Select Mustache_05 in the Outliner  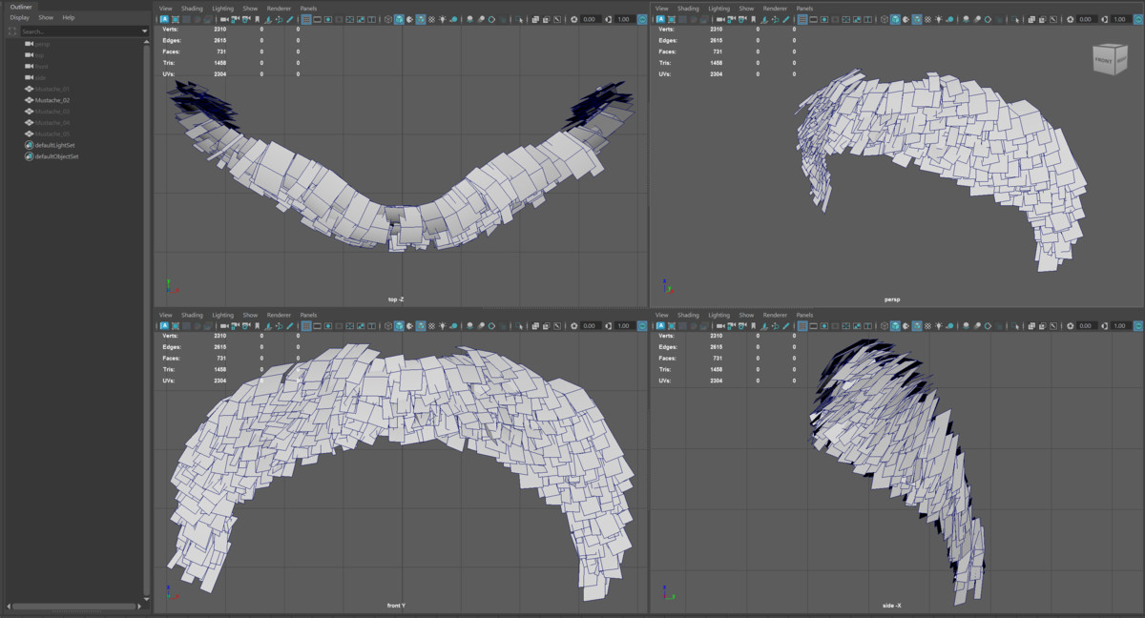[52, 134]
